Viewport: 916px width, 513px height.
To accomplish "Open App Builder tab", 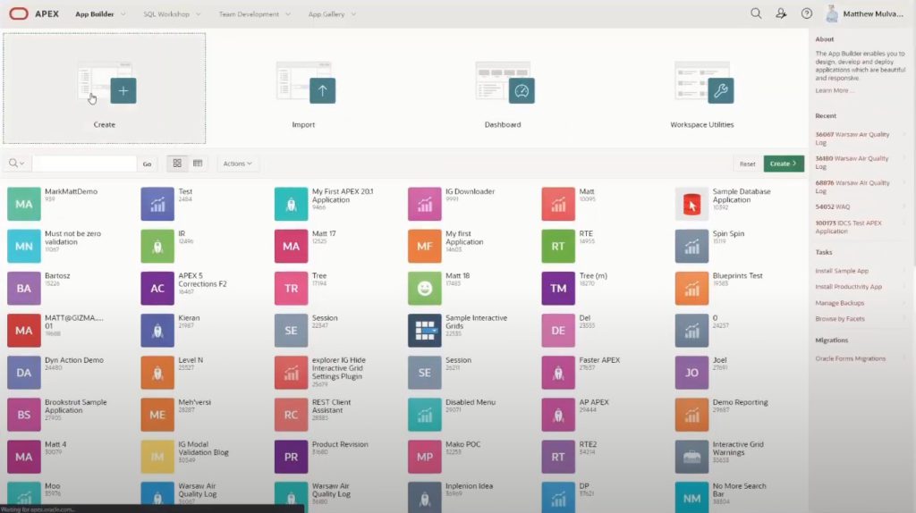I will pyautogui.click(x=94, y=14).
